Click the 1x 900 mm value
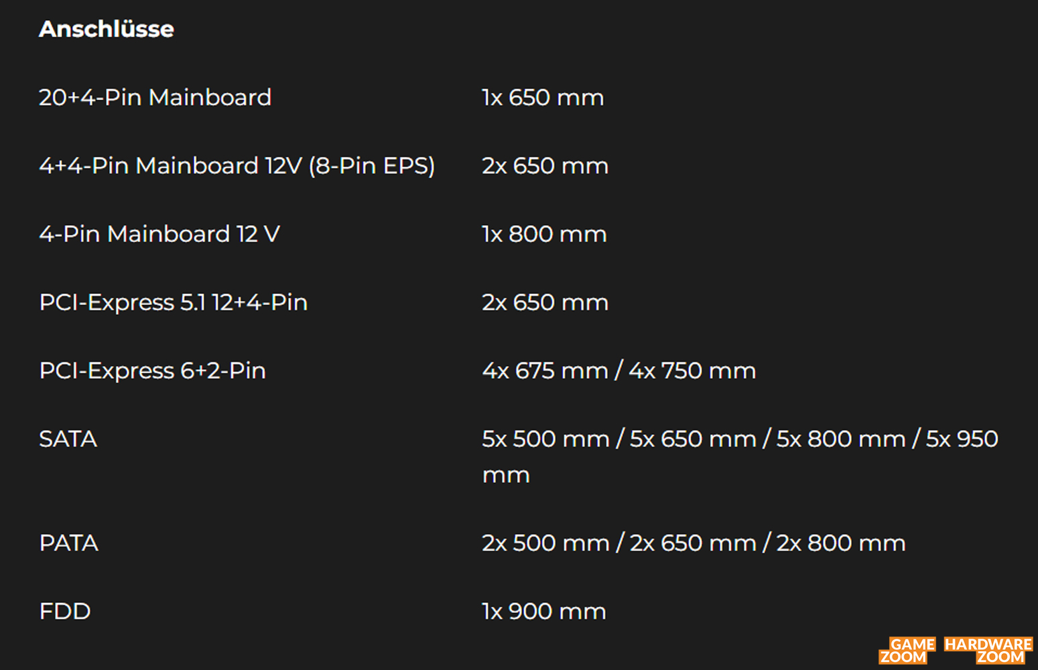Viewport: 1038px width, 670px height. click(x=544, y=612)
